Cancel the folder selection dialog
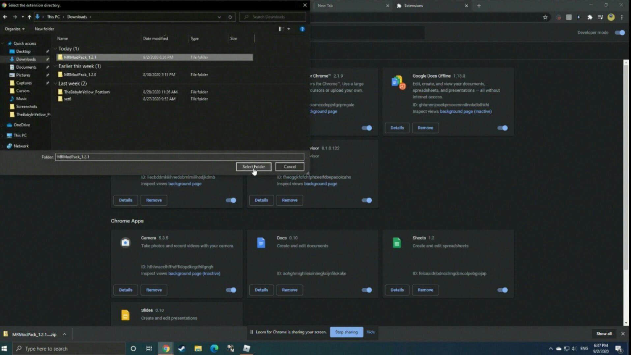 tap(290, 167)
